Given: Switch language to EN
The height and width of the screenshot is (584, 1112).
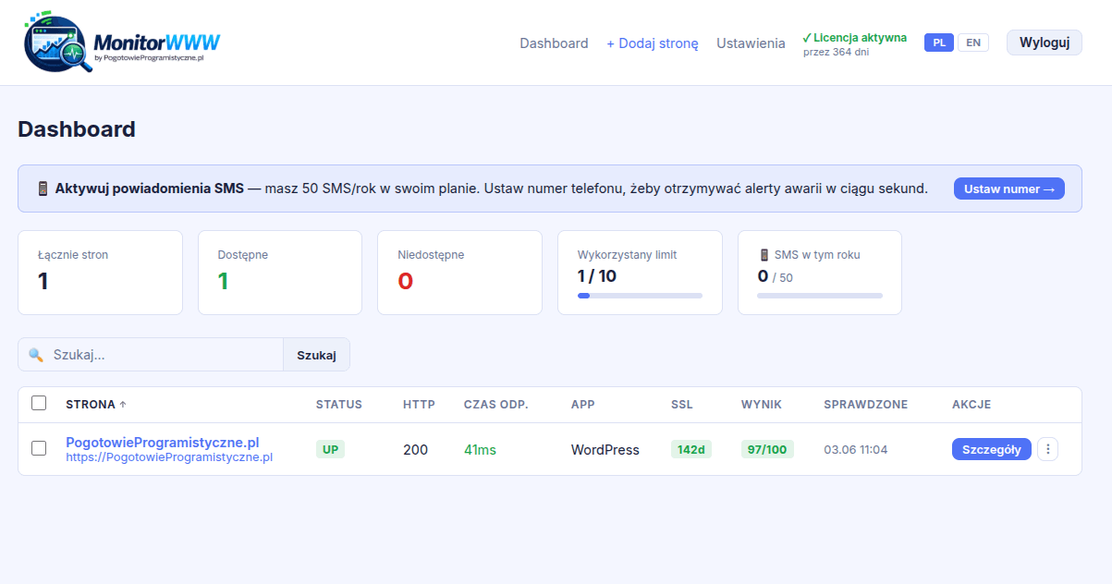Looking at the screenshot, I should 973,43.
